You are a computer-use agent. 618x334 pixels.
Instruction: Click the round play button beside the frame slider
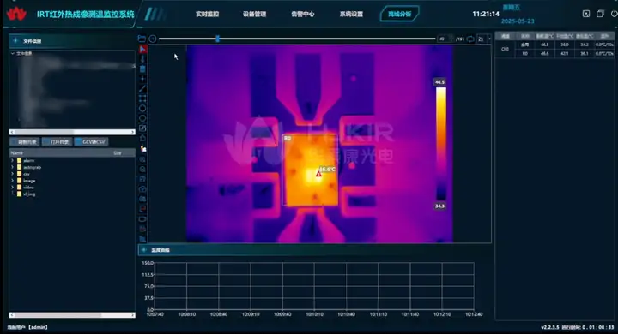[153, 39]
